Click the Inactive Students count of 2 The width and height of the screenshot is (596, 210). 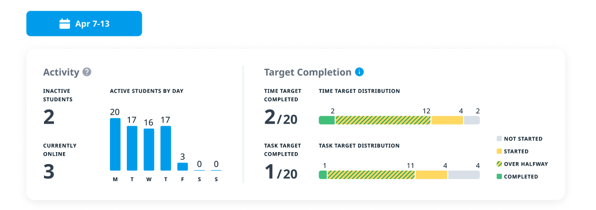coord(49,117)
